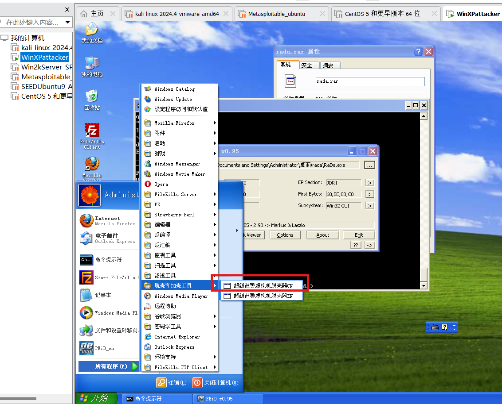502x404 pixels.
Task: Launch FileZilla Client desktop shortcut
Action: pos(92,136)
